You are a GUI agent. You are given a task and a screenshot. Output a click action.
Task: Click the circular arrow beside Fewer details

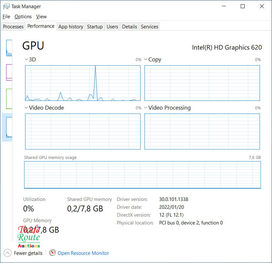8,253
